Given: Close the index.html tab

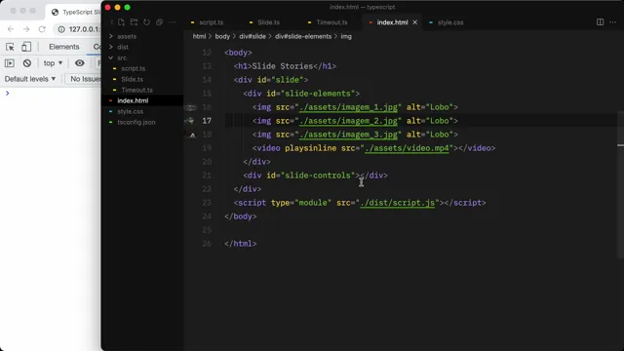Looking at the screenshot, I should coord(415,22).
